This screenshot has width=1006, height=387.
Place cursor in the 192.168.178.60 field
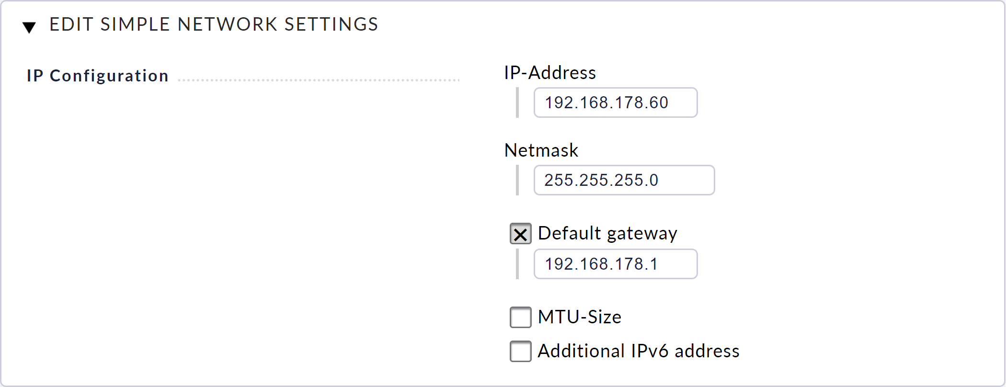[615, 102]
